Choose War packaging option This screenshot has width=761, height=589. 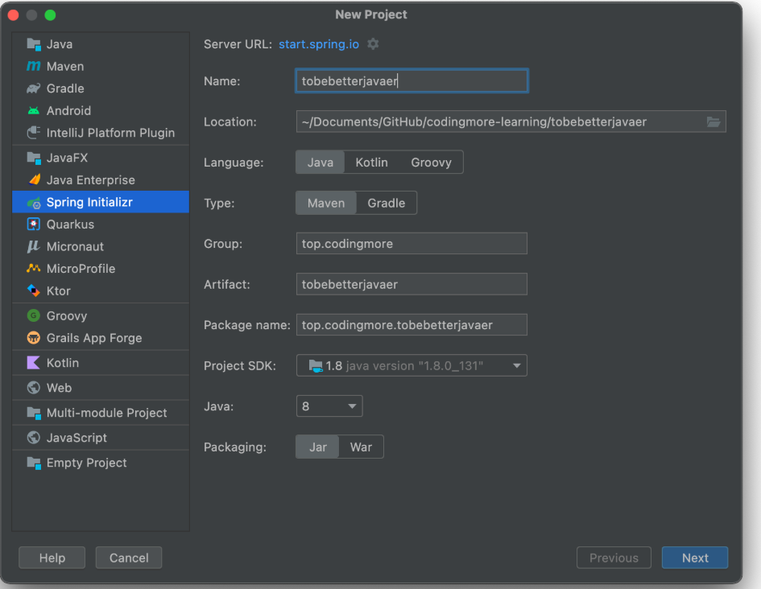coord(361,447)
